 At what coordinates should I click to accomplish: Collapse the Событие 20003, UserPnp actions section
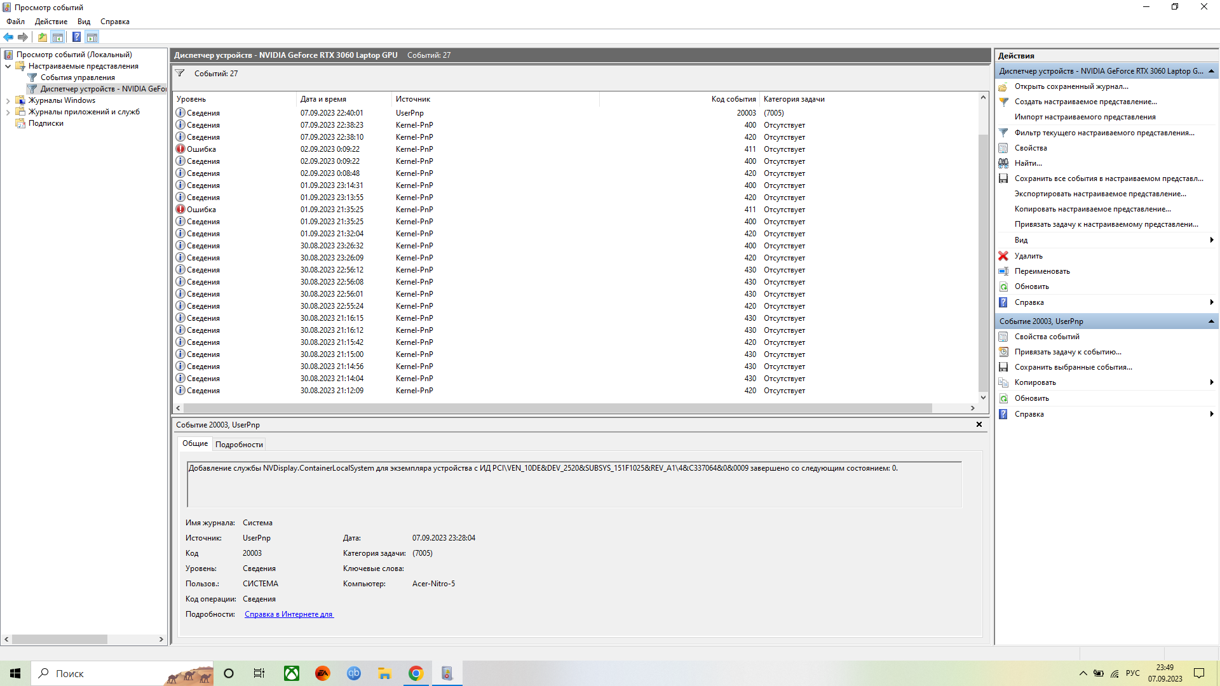point(1211,321)
